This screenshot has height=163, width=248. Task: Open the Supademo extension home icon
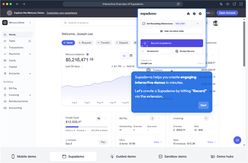188,14
